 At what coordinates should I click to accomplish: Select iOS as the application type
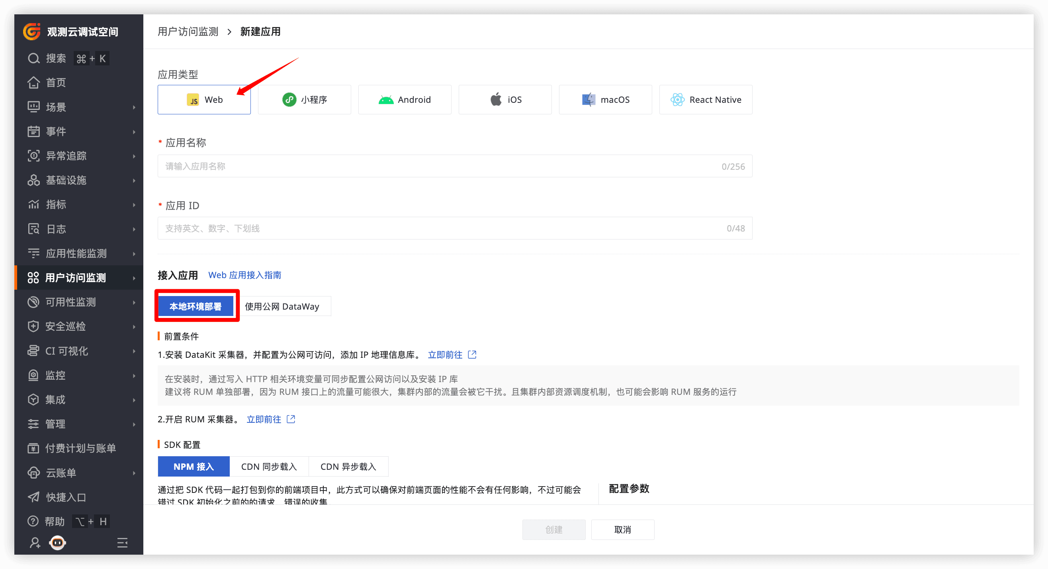pos(505,99)
